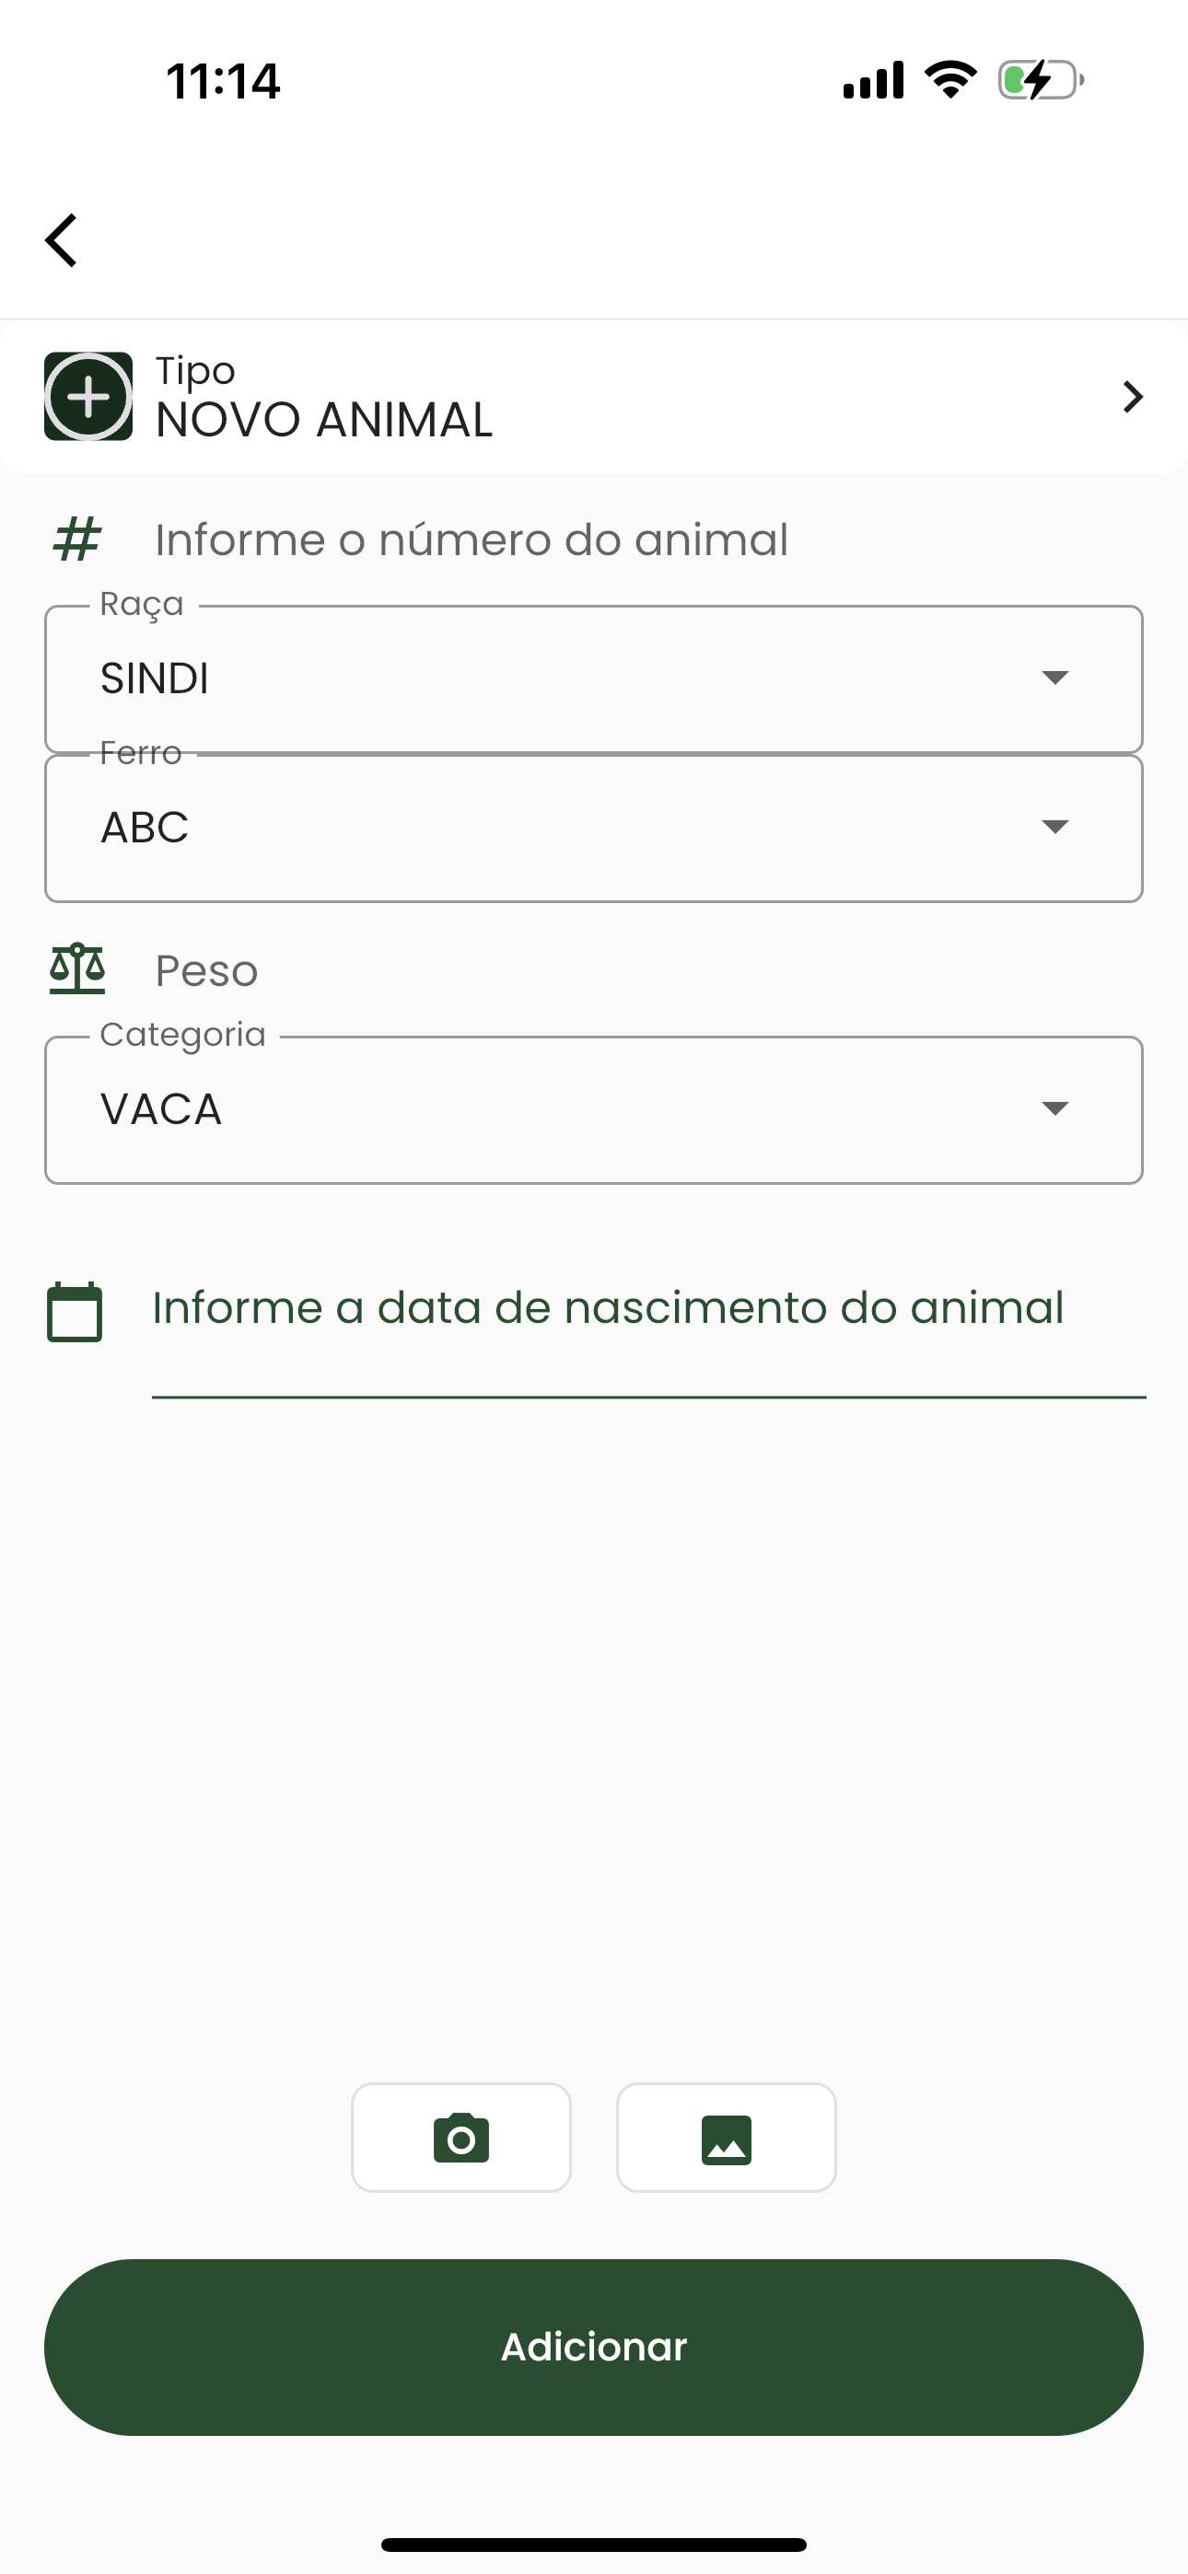Tap the battery charging status icon
The width and height of the screenshot is (1188, 2574).
click(x=1040, y=80)
